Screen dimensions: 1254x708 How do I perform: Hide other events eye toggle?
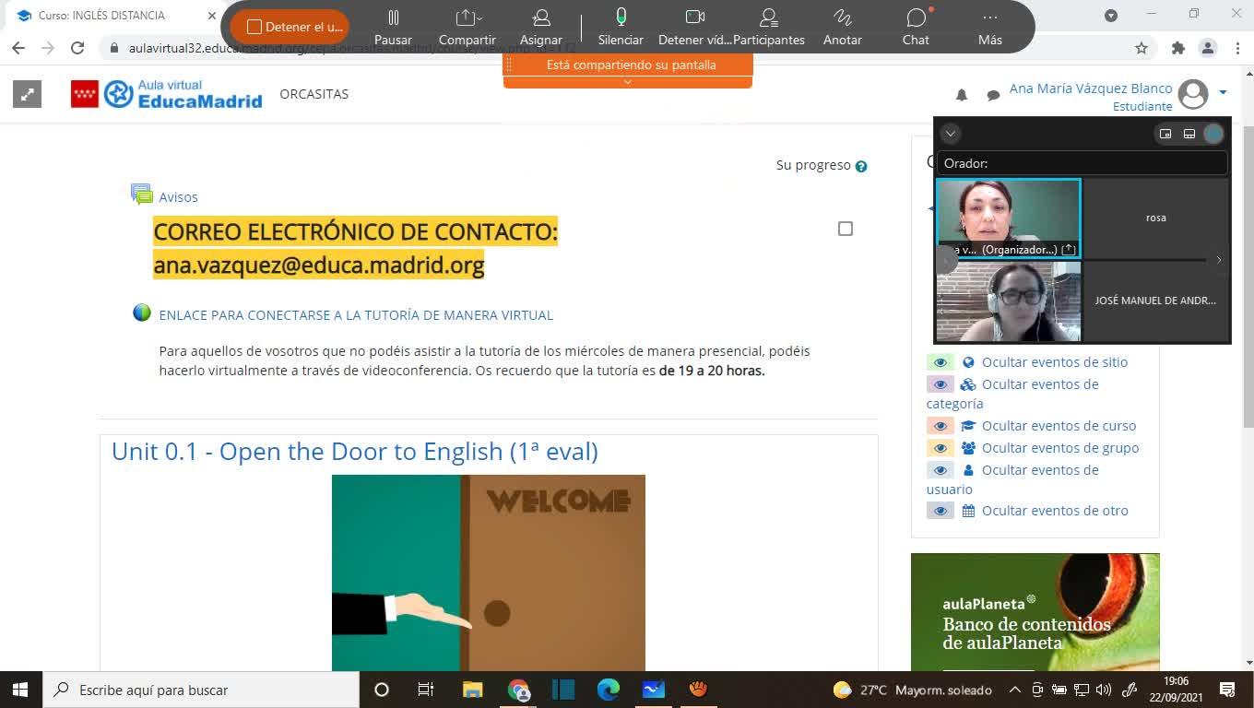[x=940, y=511]
